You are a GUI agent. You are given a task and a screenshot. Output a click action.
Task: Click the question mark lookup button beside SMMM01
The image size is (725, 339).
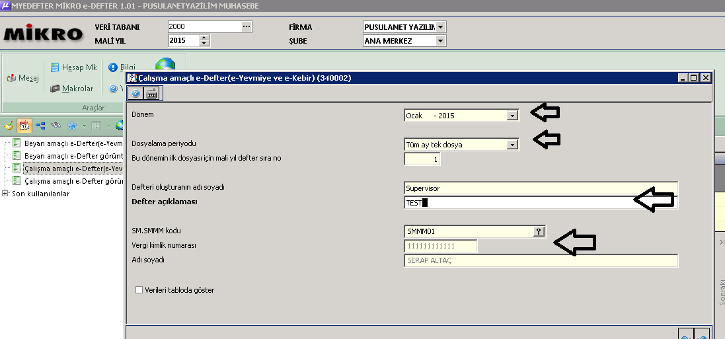(539, 231)
